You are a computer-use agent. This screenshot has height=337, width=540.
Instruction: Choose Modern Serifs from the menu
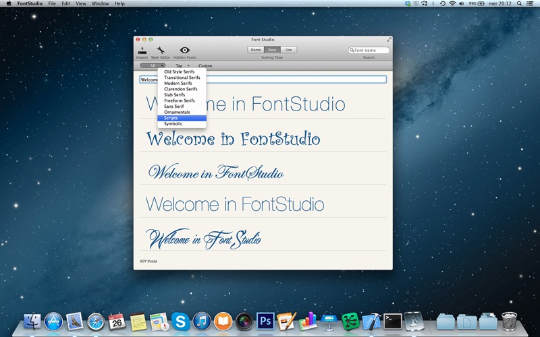pos(182,83)
